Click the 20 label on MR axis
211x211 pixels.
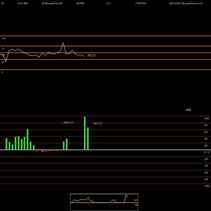coord(206,146)
